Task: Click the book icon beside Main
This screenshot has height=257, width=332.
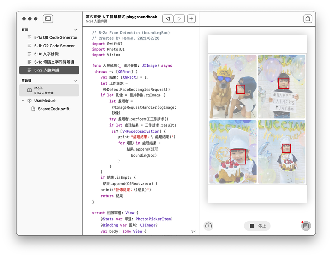Action: tap(30, 90)
